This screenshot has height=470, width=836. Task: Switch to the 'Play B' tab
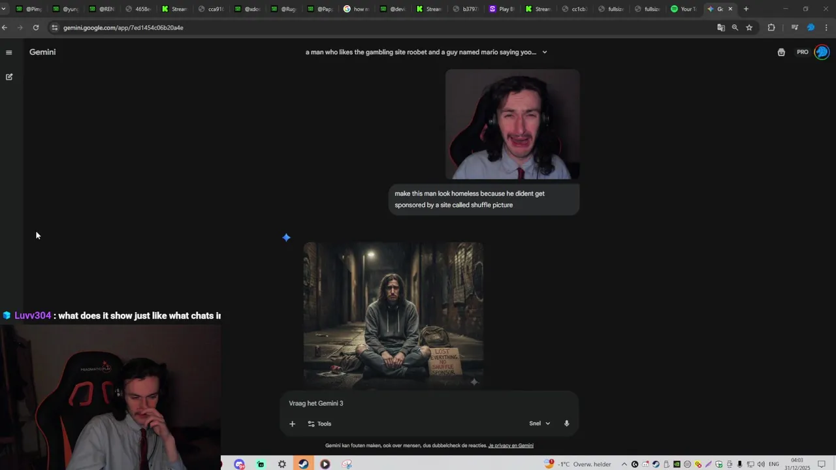point(502,9)
